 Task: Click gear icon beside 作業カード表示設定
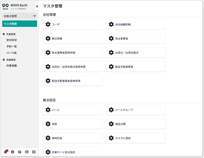coord(48,152)
